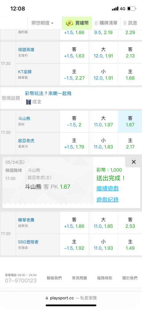Open the 彩幣玩法？來喇一起飛 topic

click(x=48, y=93)
